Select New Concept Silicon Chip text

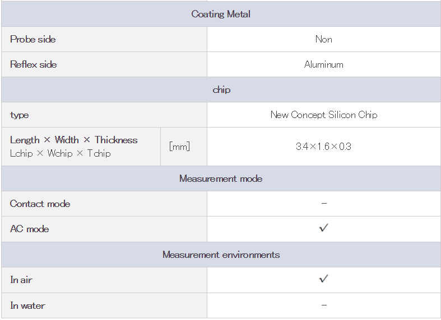[x=323, y=115]
